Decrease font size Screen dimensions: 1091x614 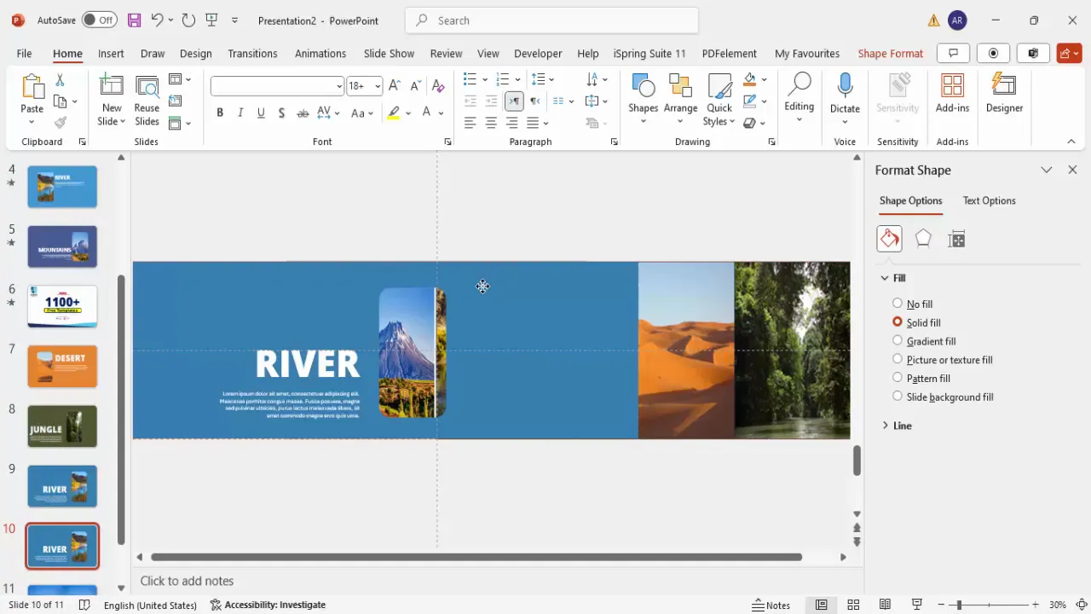tap(416, 86)
